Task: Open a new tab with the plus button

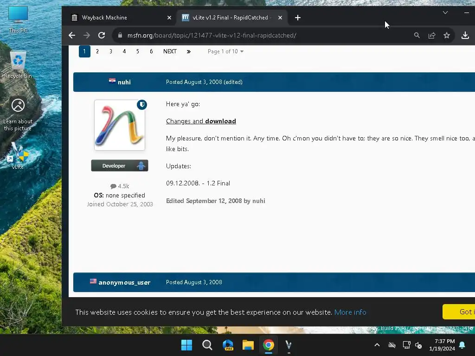Action: click(298, 18)
